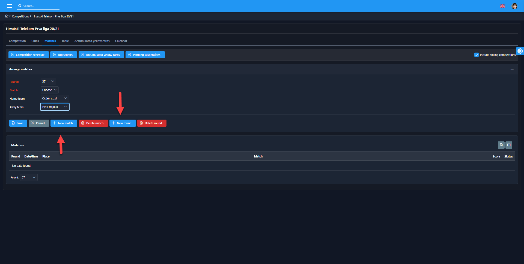Switch to the Table tab
This screenshot has width=524, height=264.
[65, 41]
